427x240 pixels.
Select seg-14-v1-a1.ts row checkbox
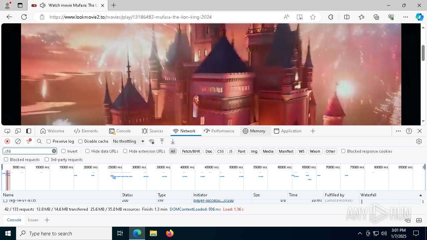pyautogui.click(x=5, y=201)
